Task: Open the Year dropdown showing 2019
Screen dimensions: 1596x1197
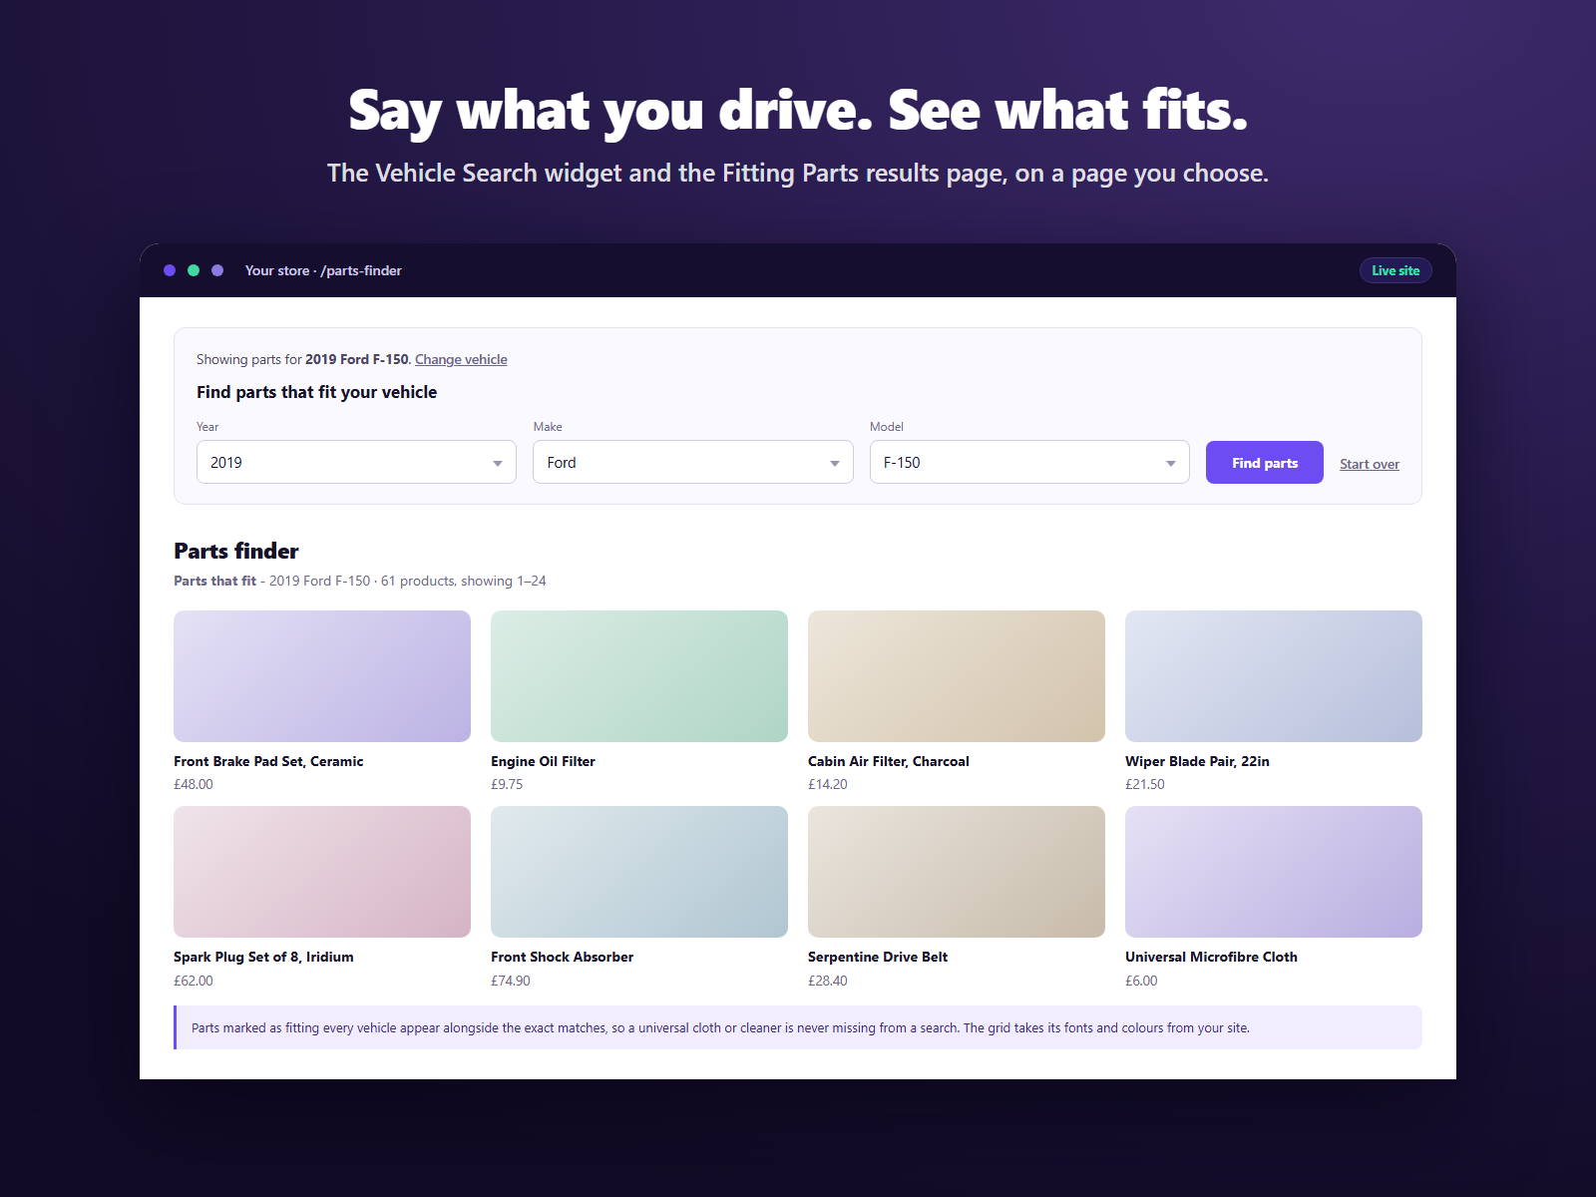Action: pos(356,462)
